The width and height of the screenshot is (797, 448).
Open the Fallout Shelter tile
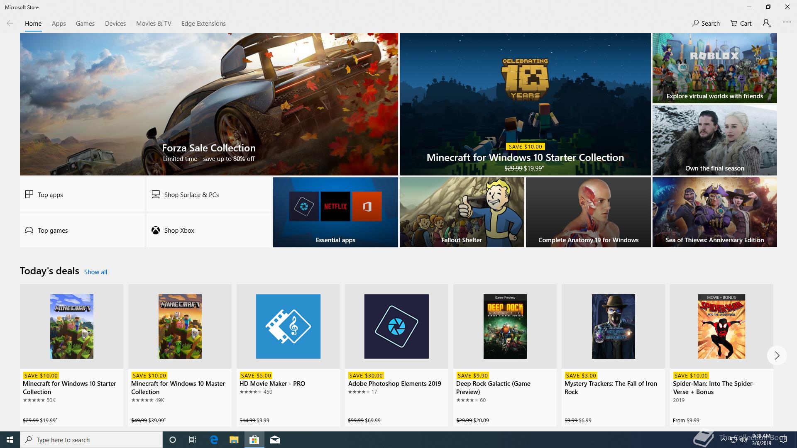tap(462, 212)
